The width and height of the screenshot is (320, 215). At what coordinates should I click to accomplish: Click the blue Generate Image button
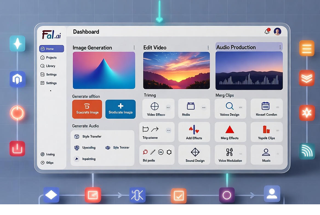(x=120, y=109)
